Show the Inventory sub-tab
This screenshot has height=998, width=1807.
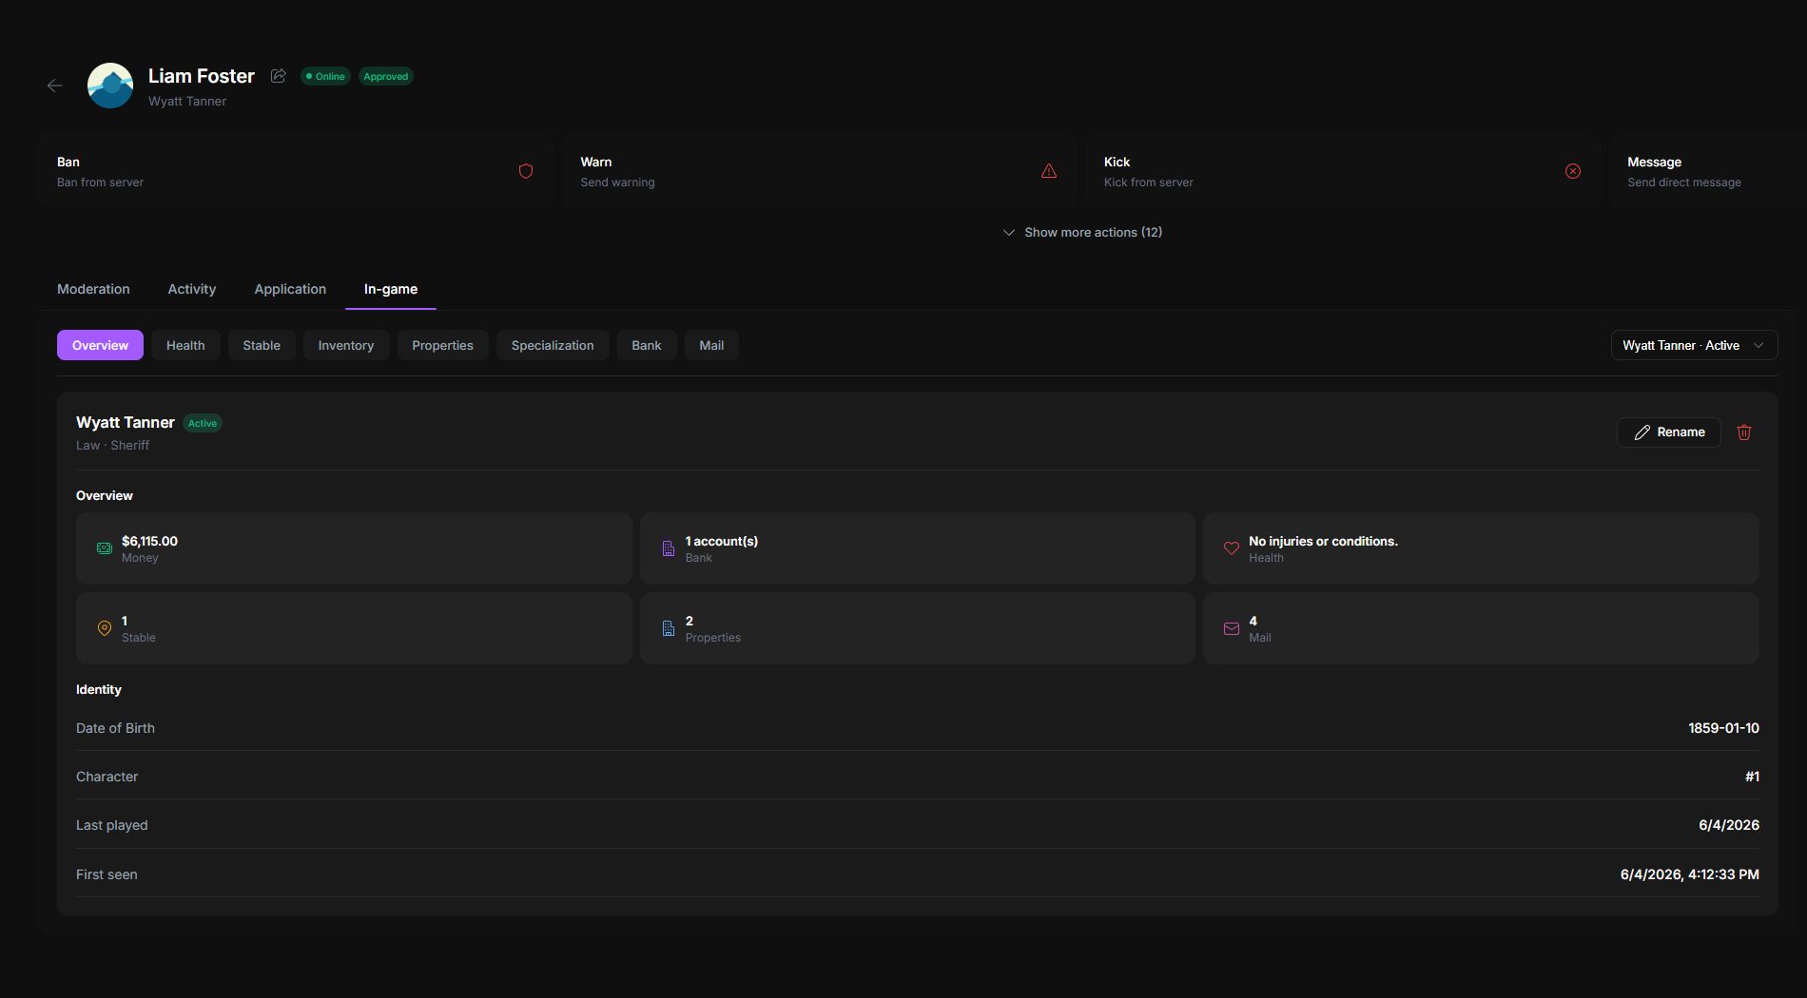point(346,345)
